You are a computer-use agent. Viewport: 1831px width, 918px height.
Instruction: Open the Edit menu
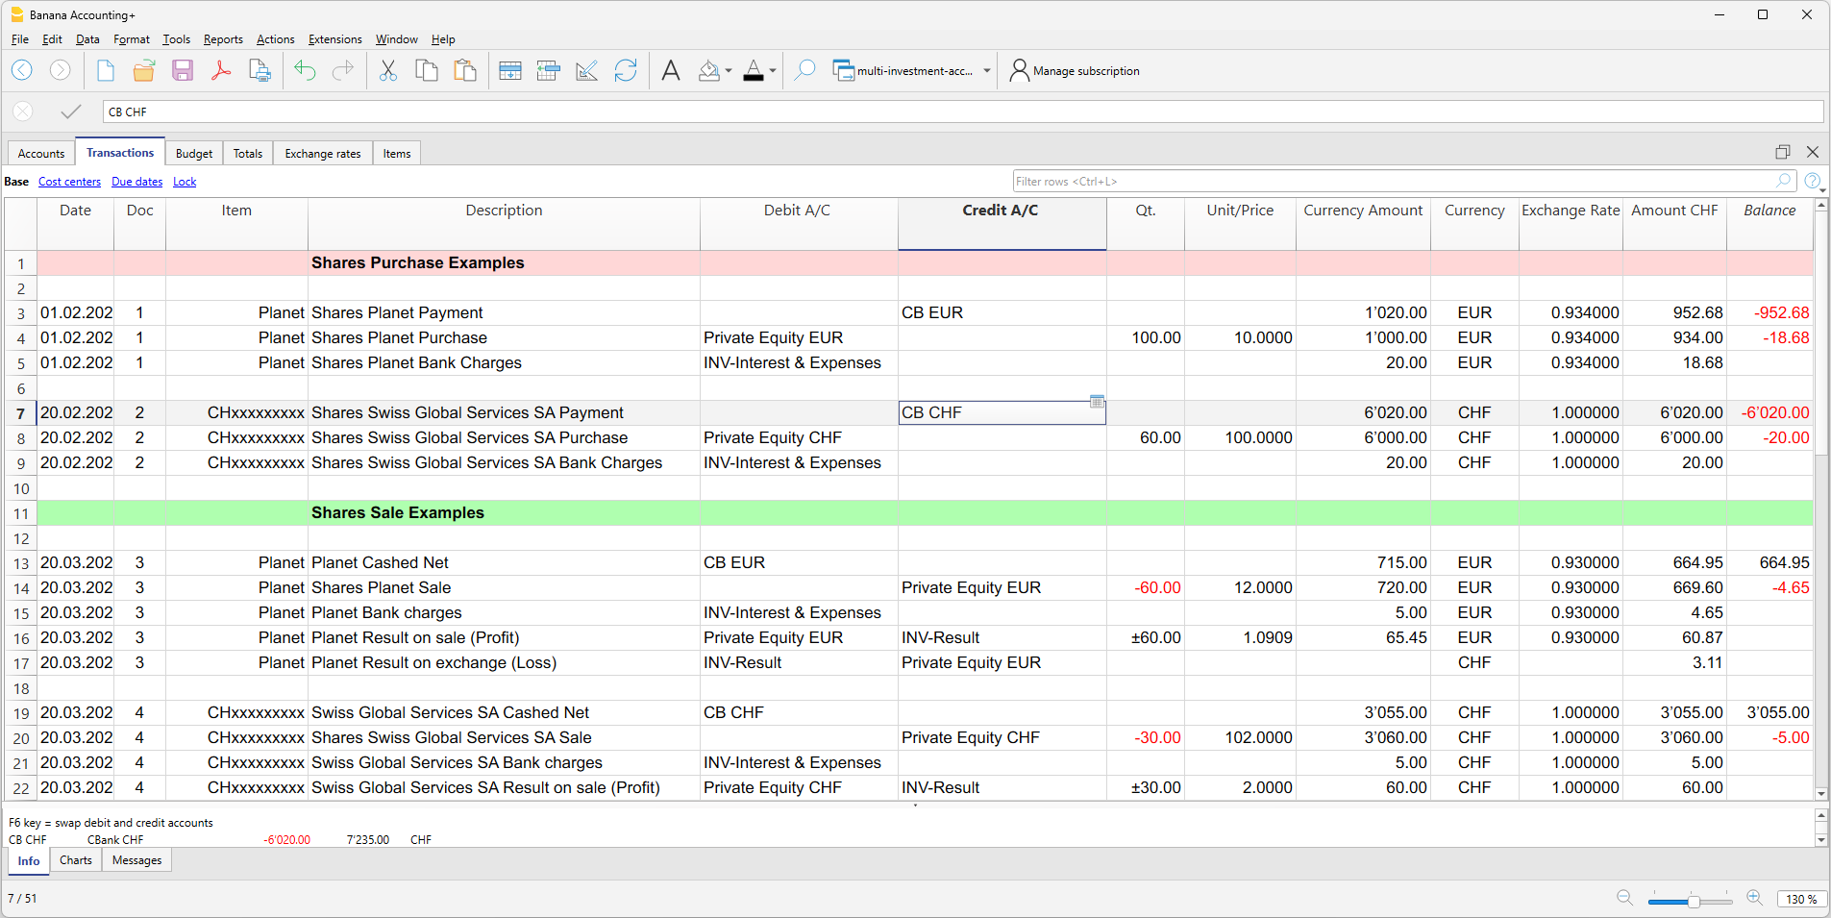[52, 39]
